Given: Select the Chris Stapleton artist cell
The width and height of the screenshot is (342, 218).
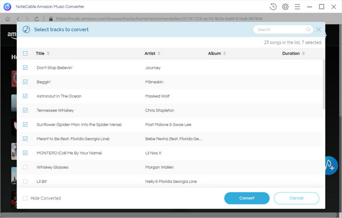Looking at the screenshot, I should tap(160, 110).
